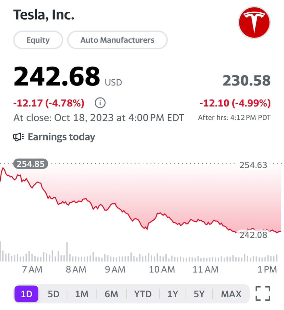The width and height of the screenshot is (284, 310).
Task: Choose the 1Y chart range
Action: [x=173, y=294]
